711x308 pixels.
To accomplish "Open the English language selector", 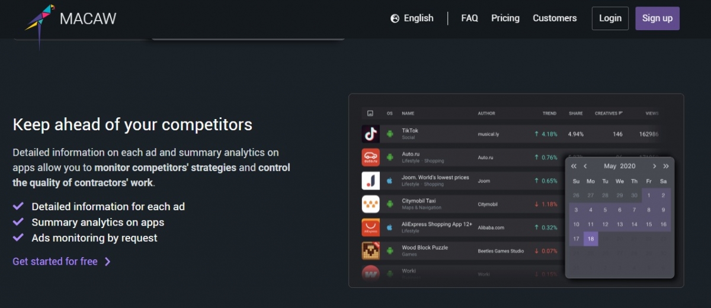I will click(412, 18).
